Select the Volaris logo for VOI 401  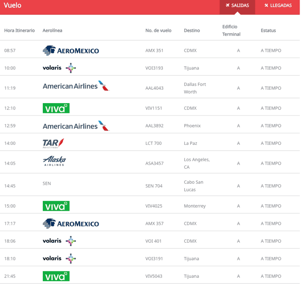[x=59, y=241]
